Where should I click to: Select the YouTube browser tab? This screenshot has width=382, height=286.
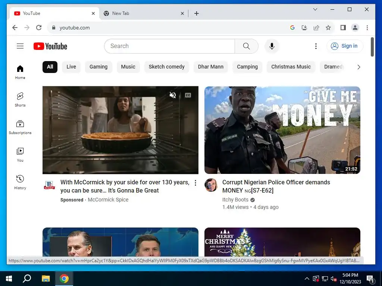pos(54,14)
